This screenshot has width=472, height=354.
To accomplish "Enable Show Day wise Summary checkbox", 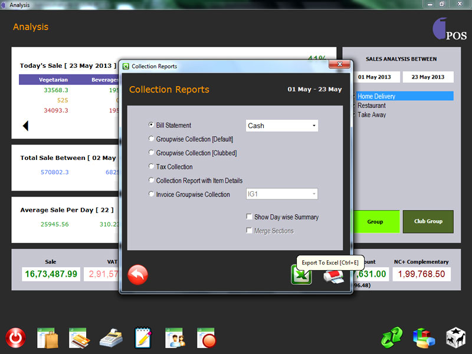I will click(x=250, y=217).
